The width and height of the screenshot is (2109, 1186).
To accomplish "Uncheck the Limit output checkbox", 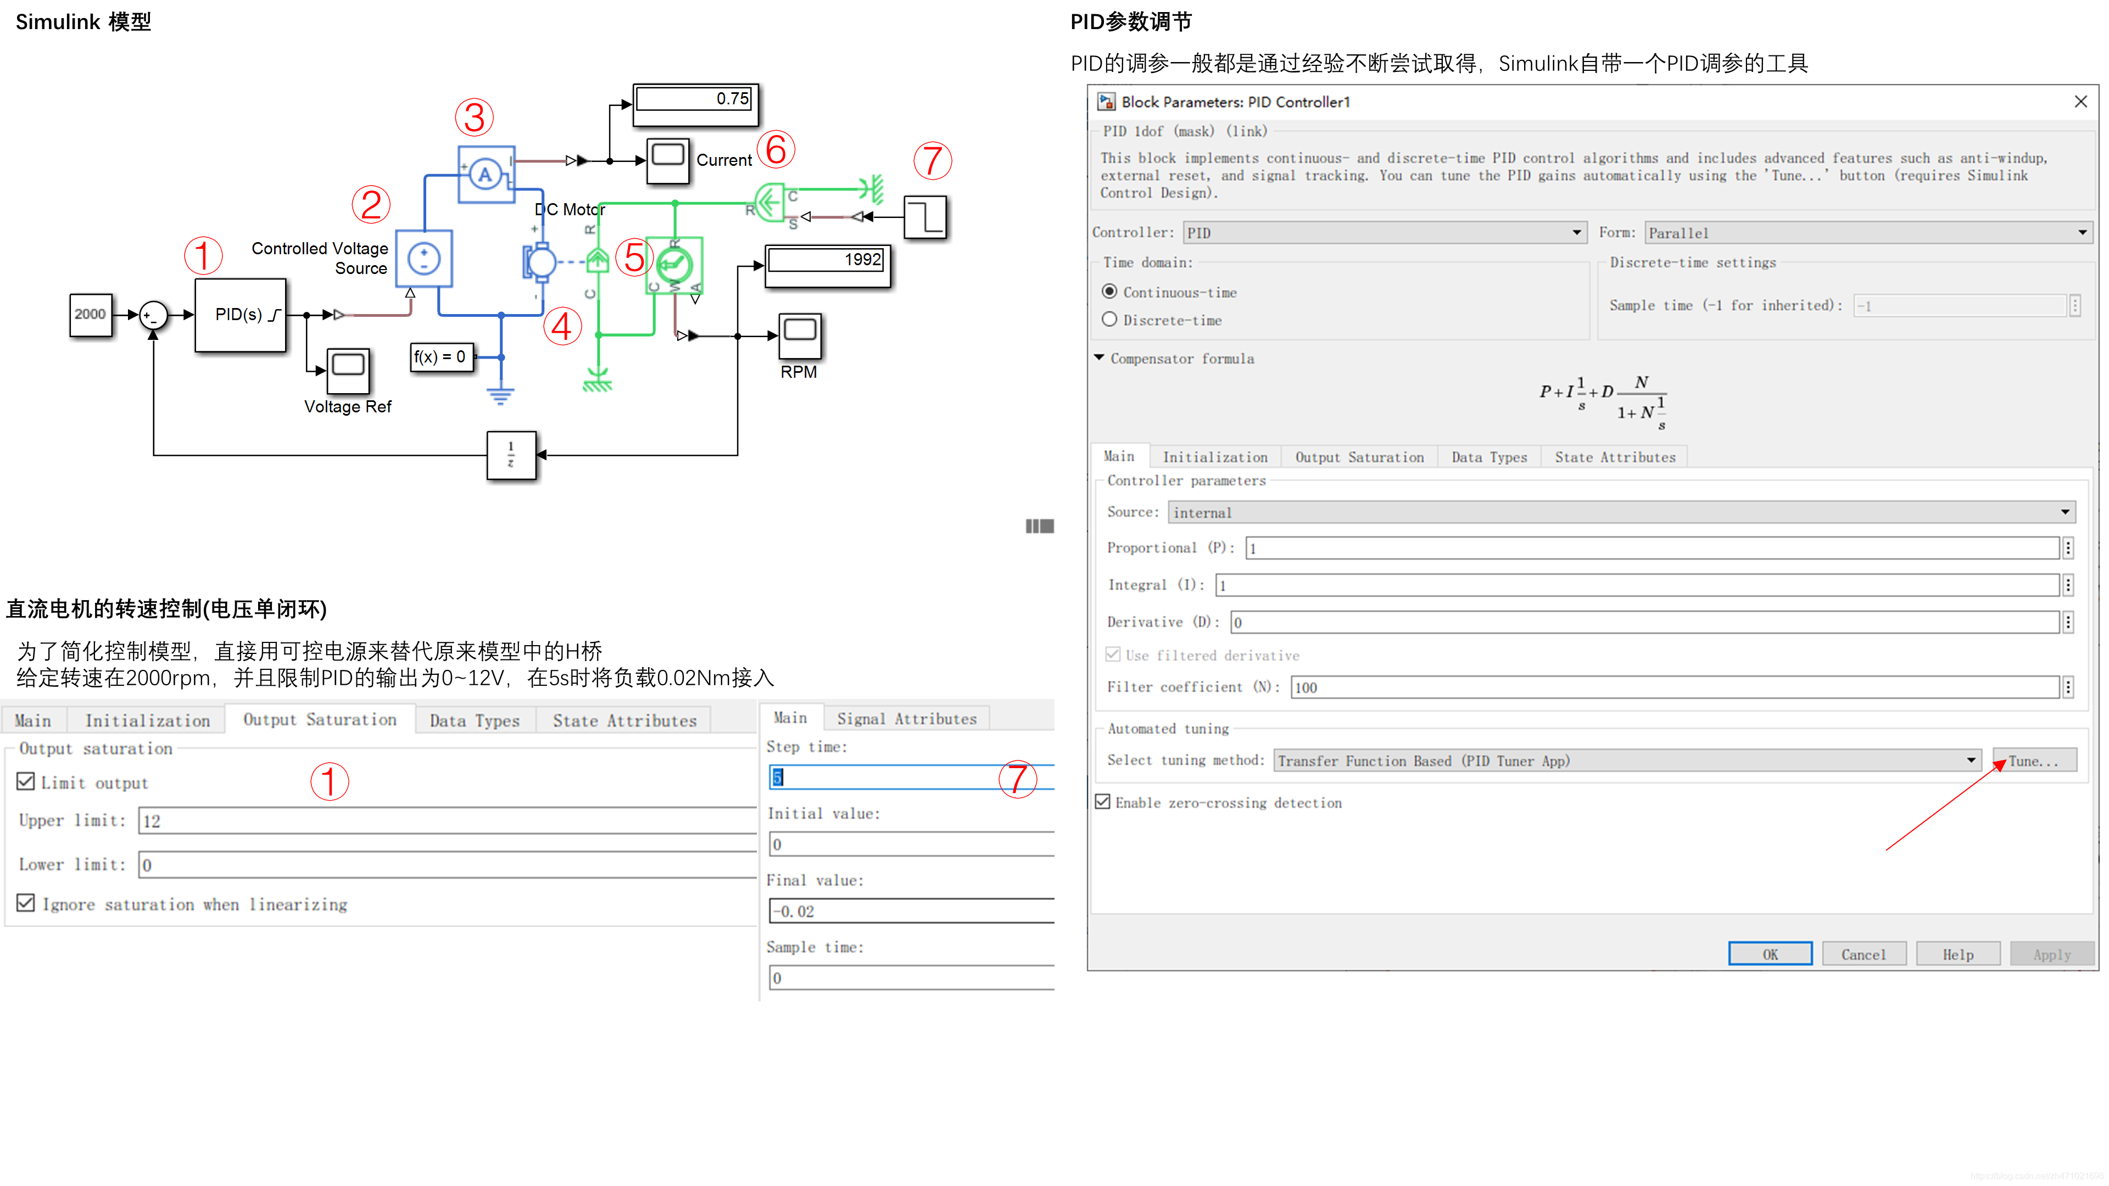I will tap(26, 782).
